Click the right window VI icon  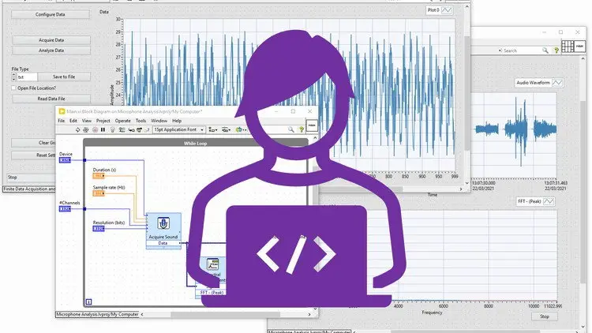(580, 47)
